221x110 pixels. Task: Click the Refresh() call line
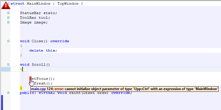point(41,83)
